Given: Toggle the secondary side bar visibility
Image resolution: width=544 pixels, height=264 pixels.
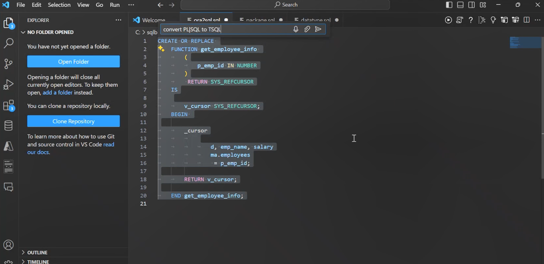Looking at the screenshot, I should (472, 5).
